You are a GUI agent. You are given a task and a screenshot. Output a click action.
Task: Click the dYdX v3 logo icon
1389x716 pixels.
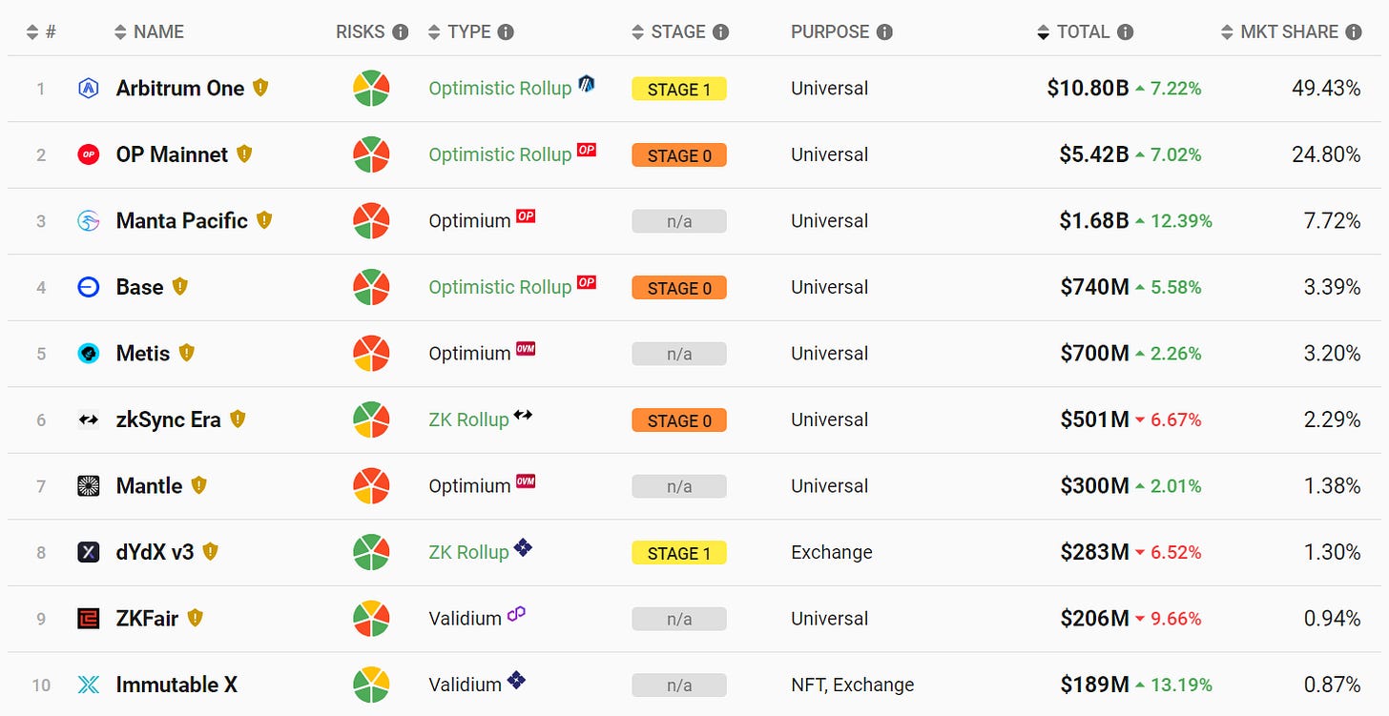pos(88,552)
